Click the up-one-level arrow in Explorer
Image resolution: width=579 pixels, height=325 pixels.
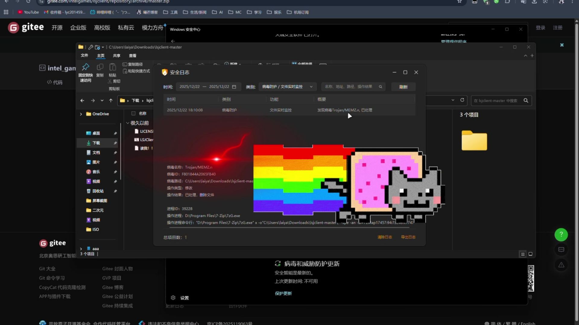point(111,101)
